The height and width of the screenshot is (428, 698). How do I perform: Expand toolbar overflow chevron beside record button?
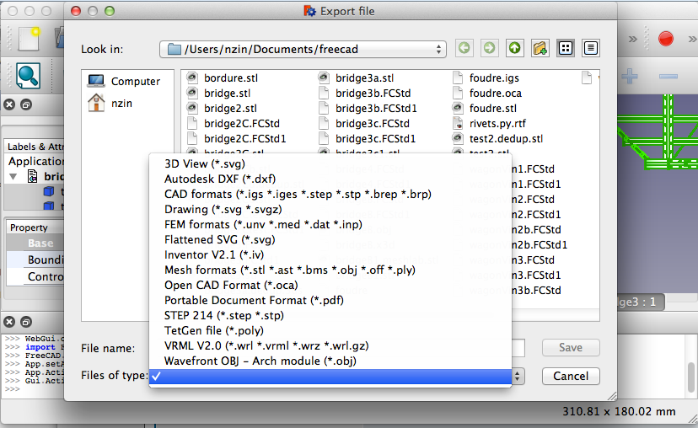click(x=632, y=39)
